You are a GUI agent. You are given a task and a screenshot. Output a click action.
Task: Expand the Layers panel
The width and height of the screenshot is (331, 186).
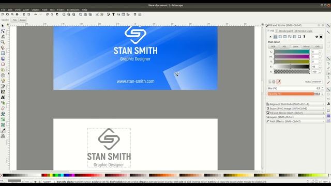point(295,117)
